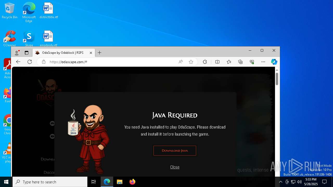This screenshot has width=333, height=187.
Task: Select the OdaScape by Odablock tab
Action: 64,53
